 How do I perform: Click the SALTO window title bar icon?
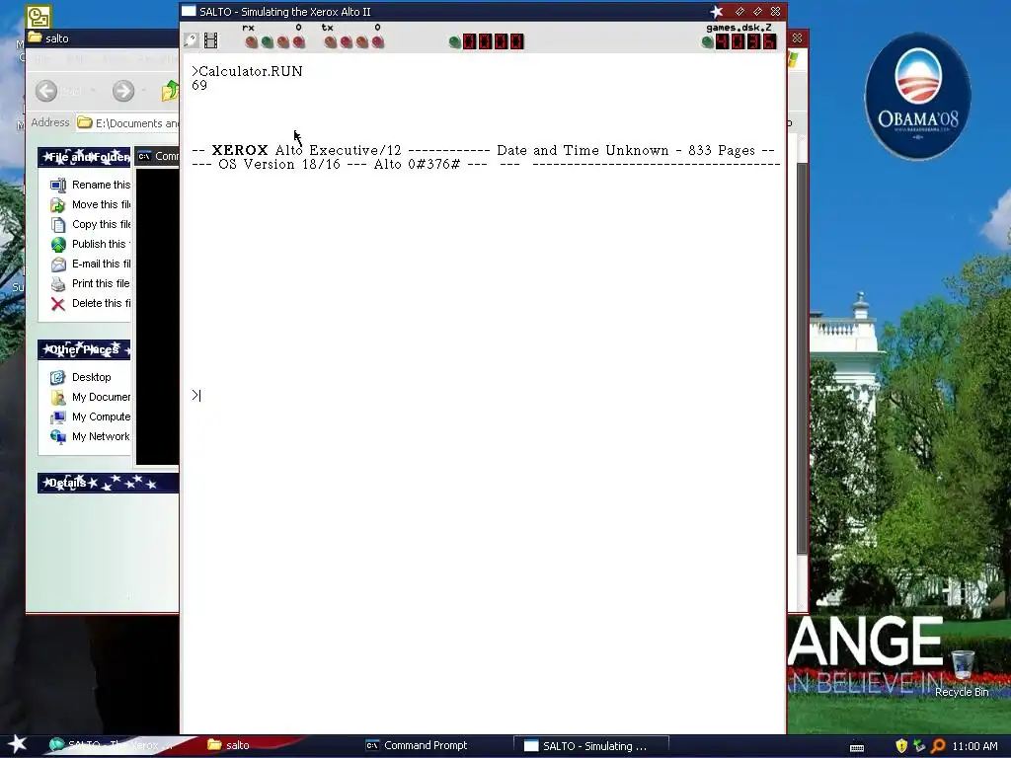click(x=189, y=11)
